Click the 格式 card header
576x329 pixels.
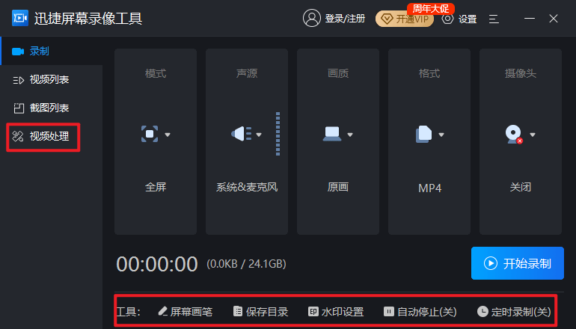429,73
